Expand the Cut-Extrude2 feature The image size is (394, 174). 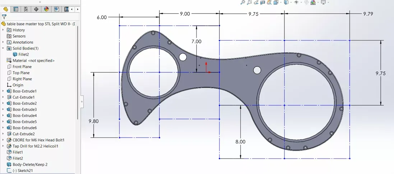(3, 134)
